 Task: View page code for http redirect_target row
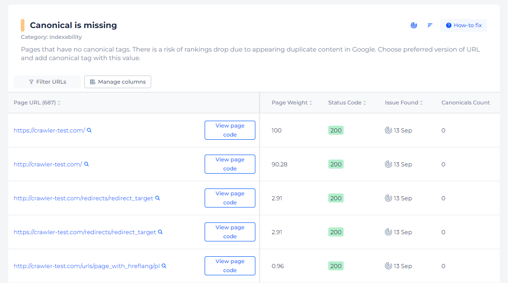230,198
